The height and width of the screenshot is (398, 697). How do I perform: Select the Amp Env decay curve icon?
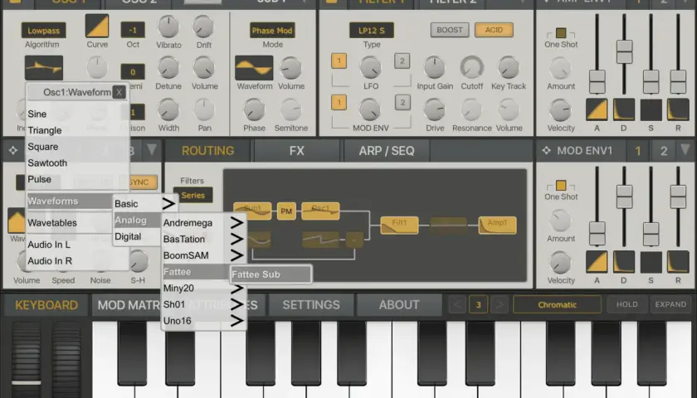[x=624, y=109]
